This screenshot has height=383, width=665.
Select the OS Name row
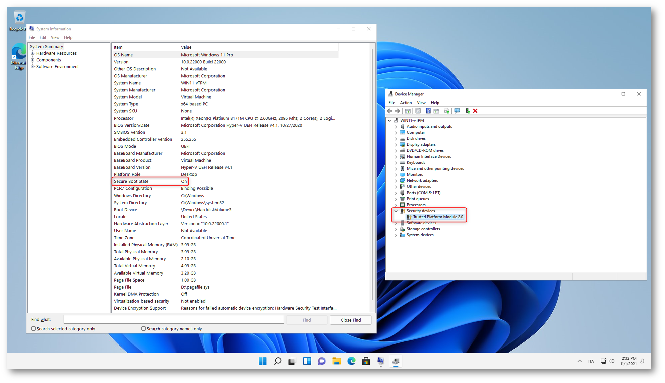225,55
